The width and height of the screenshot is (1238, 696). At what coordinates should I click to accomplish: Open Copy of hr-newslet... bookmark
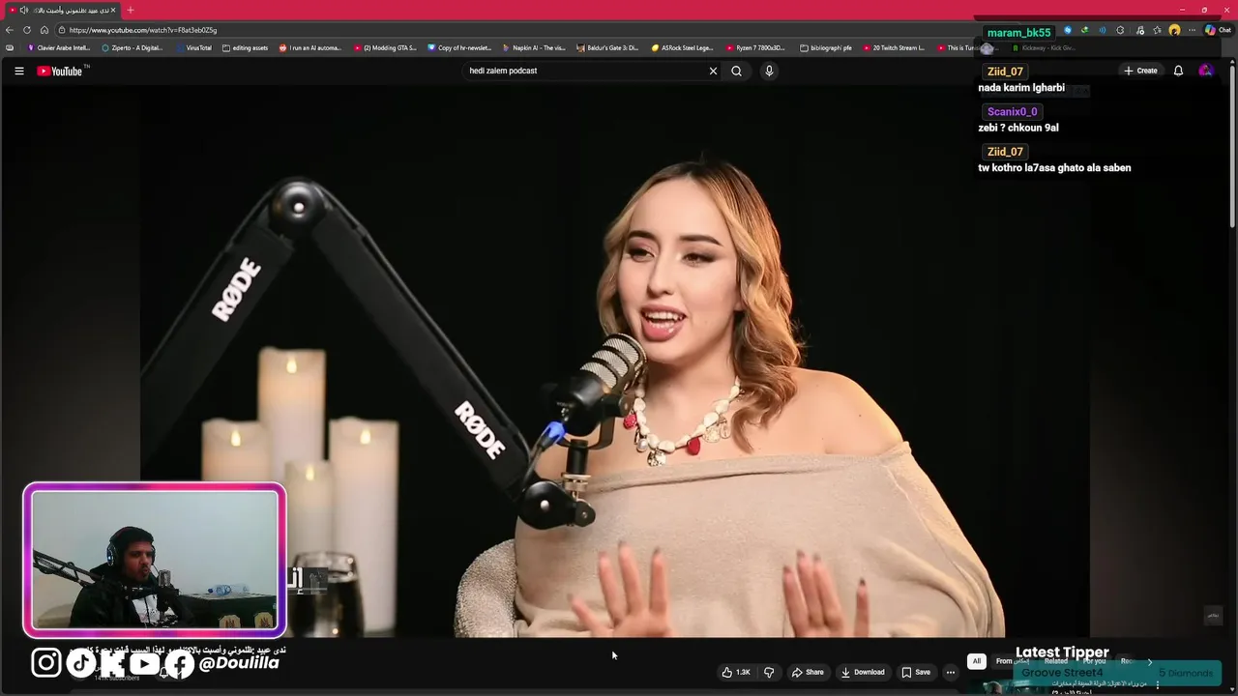[x=459, y=47]
